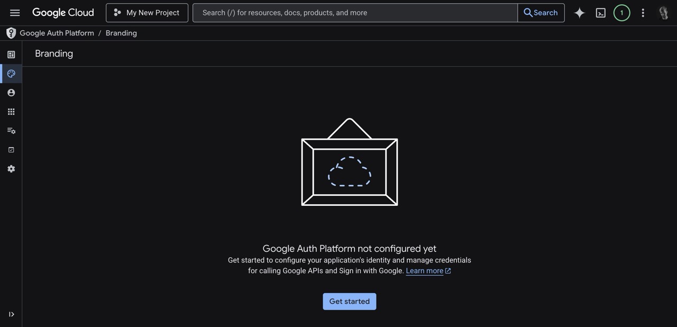Open the Overview page from the sidebar
This screenshot has width=677, height=327.
click(11, 54)
